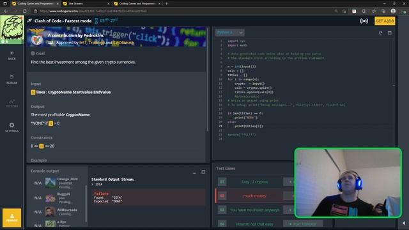
Task: Click the speaker icon at bottom right
Action: [x=404, y=223]
